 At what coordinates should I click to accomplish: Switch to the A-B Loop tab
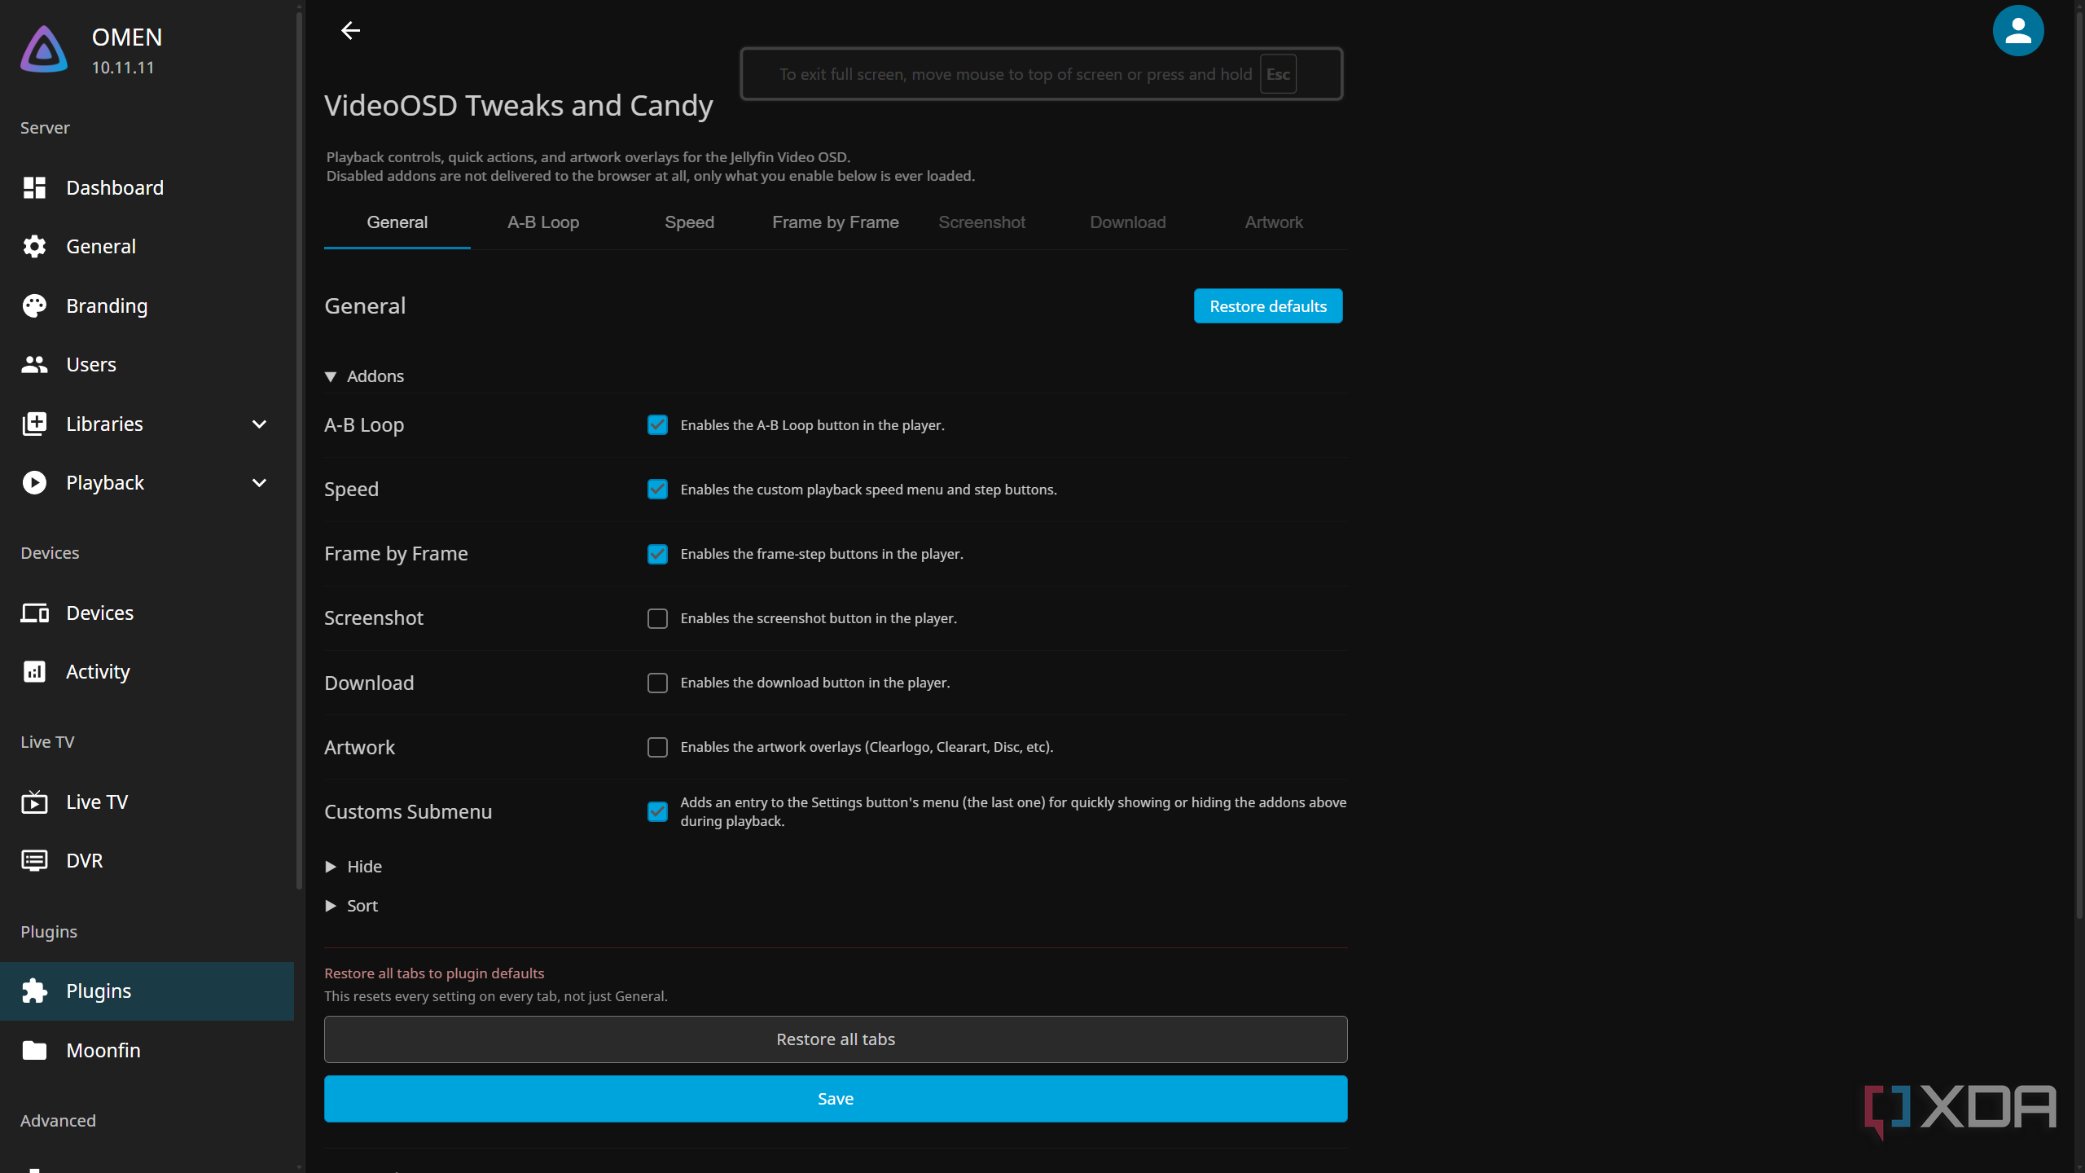[x=543, y=222]
